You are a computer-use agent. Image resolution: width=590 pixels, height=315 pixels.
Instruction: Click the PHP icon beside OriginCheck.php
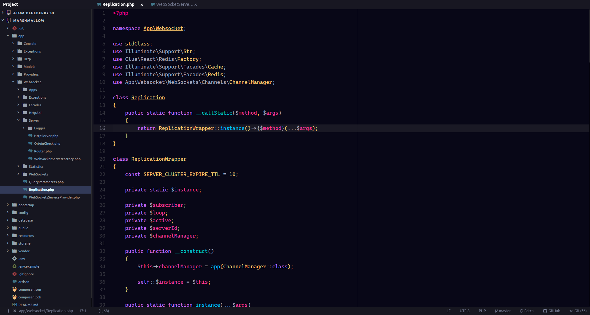tap(30, 144)
